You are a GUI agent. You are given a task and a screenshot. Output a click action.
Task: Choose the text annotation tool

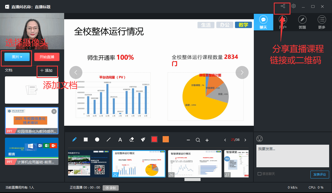[x=120, y=140]
